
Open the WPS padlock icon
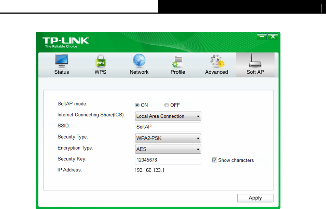[x=101, y=61]
